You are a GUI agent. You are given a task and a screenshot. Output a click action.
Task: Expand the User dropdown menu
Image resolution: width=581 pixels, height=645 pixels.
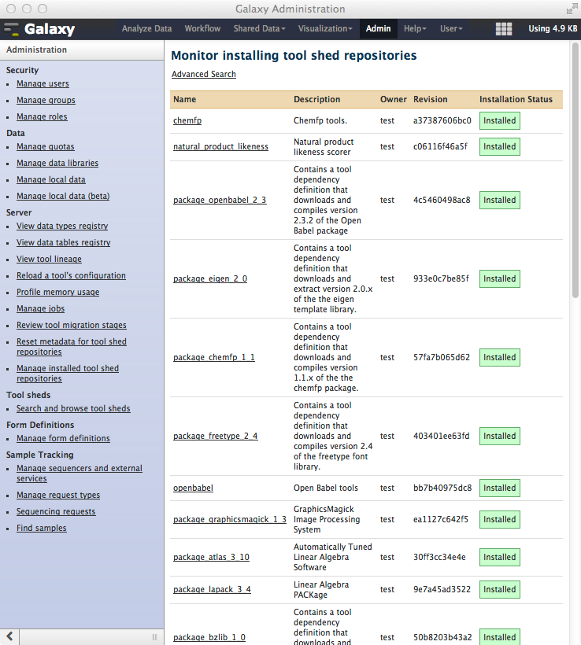tap(451, 29)
